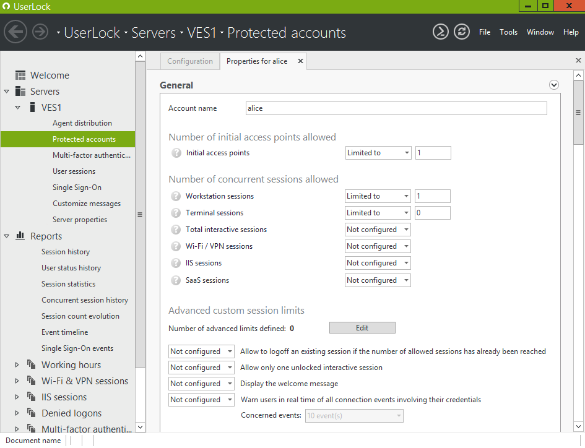Open dropdown for Allow only one unlocked session
The height and width of the screenshot is (448, 585).
tap(201, 368)
